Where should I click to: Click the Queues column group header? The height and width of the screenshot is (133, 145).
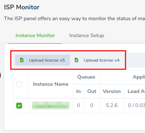tap(86, 77)
